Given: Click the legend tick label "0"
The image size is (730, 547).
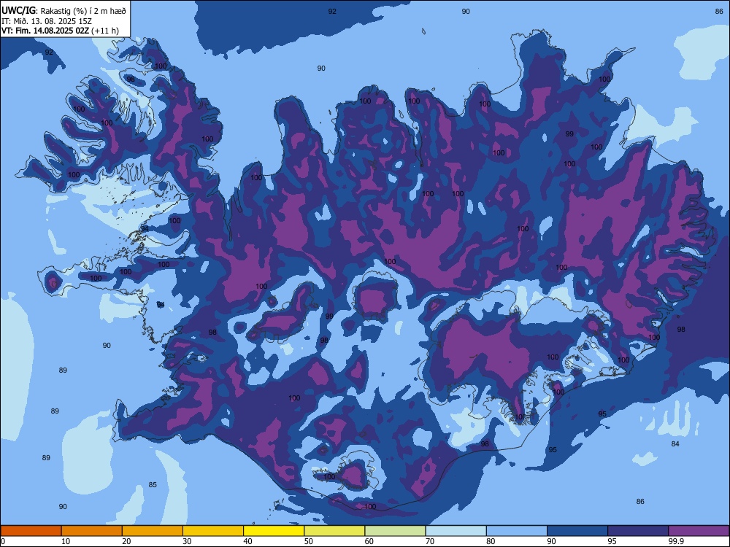Looking at the screenshot, I should pyautogui.click(x=3, y=541).
